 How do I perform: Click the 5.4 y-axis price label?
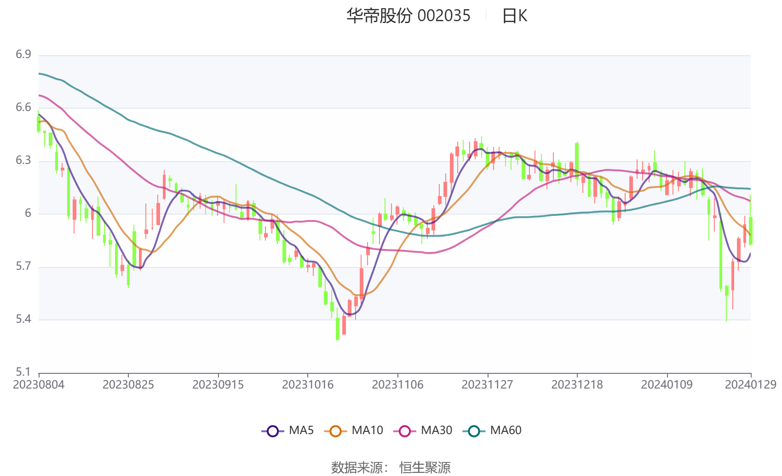(x=23, y=319)
